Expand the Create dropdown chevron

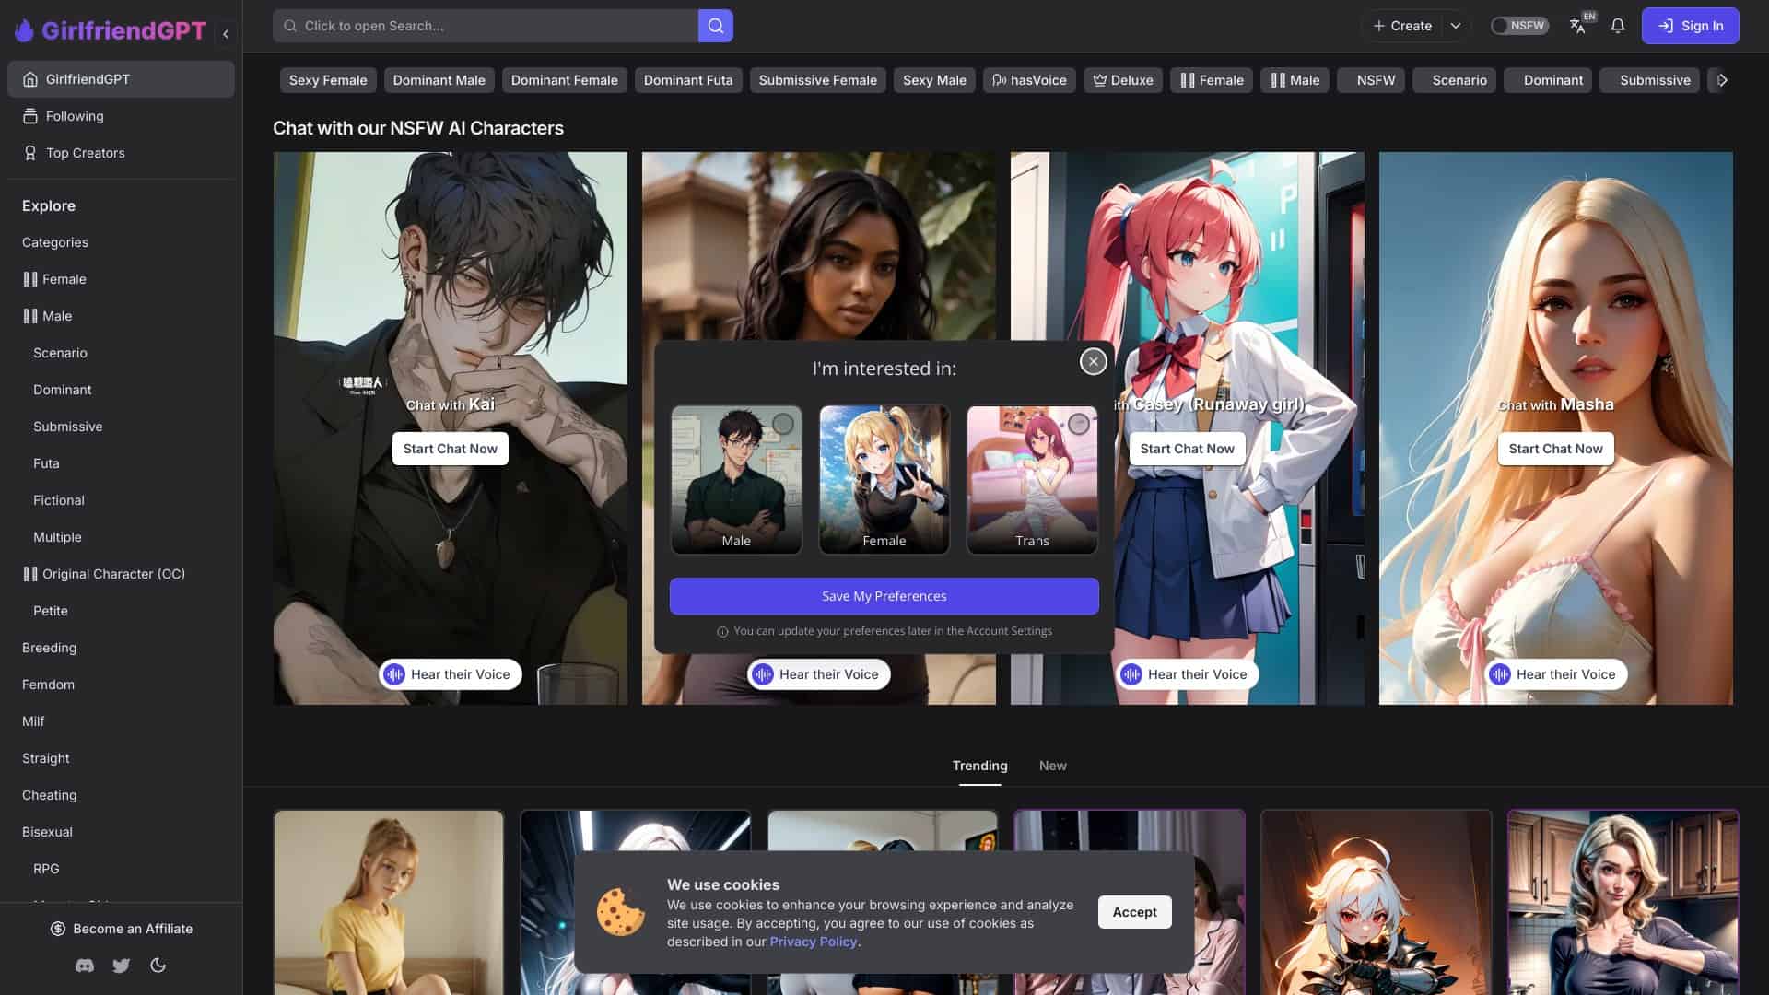coord(1455,26)
